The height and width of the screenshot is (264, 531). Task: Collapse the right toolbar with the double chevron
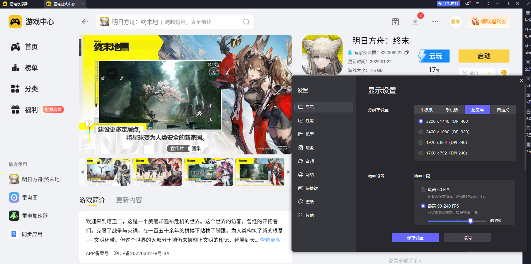point(528,4)
